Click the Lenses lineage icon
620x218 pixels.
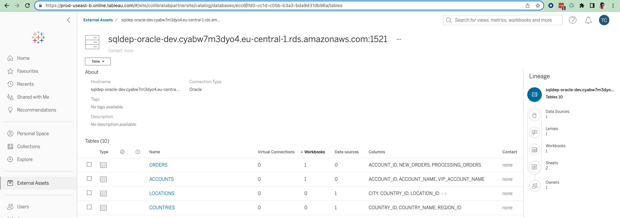pos(534,132)
